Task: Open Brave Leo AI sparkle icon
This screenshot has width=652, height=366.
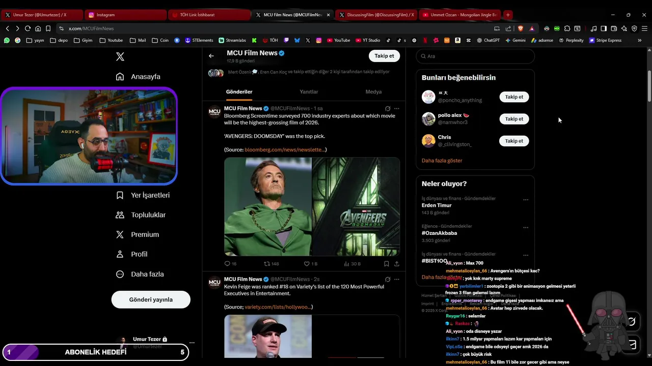Action: tap(624, 28)
